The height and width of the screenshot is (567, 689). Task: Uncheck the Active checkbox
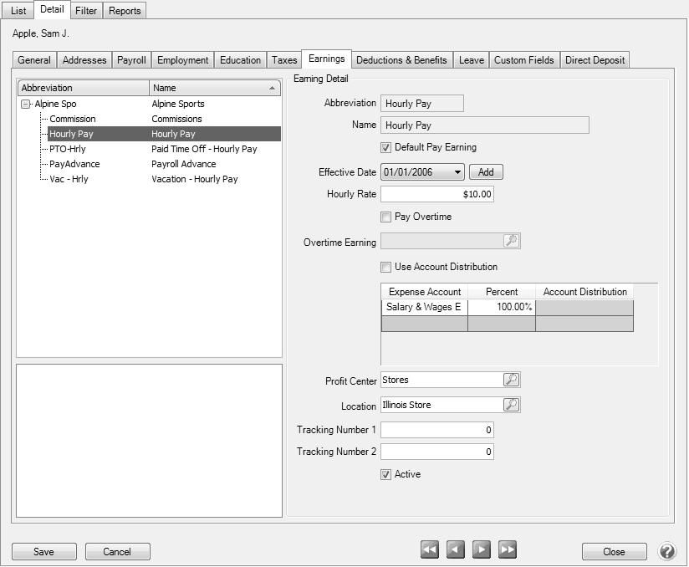tap(385, 475)
